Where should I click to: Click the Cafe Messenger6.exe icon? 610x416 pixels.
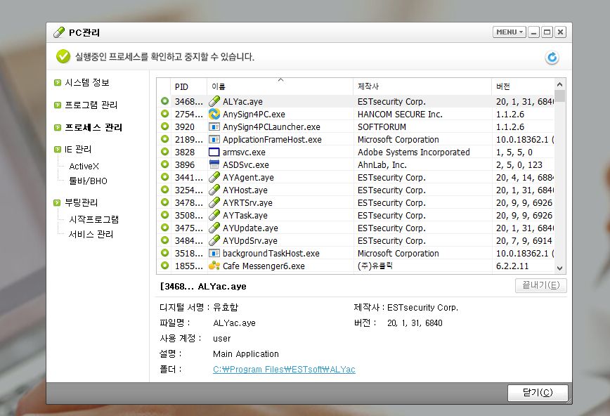tap(214, 266)
